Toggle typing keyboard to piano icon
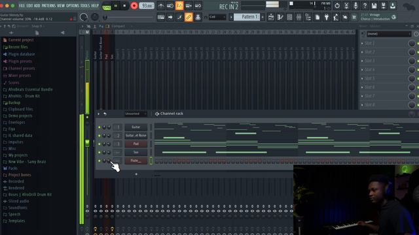This screenshot has width=419, height=235. pyautogui.click(x=161, y=18)
